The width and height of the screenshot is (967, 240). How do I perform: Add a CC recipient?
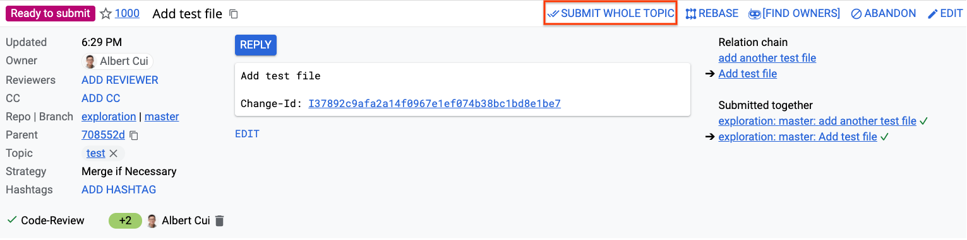click(101, 98)
